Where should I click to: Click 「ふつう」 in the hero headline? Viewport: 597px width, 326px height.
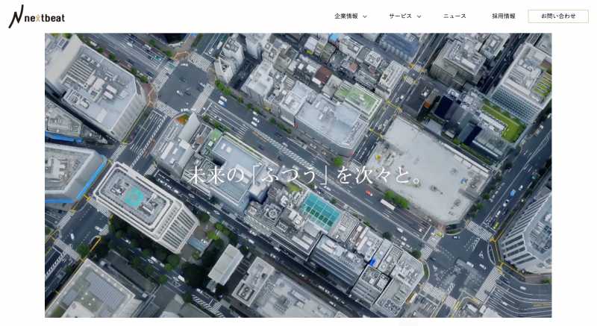tap(286, 176)
